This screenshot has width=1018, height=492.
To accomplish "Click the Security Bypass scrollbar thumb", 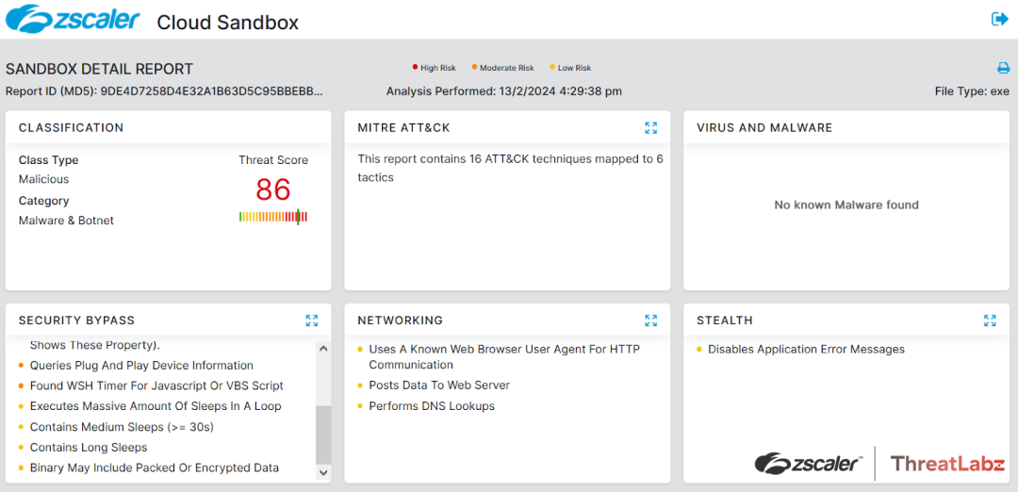I will [x=322, y=434].
